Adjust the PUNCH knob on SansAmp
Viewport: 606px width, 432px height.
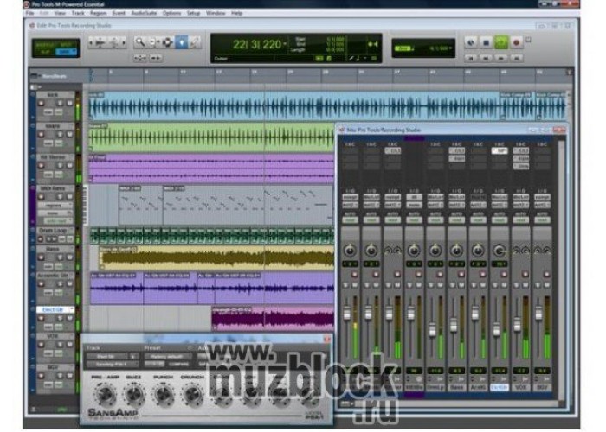click(x=163, y=394)
